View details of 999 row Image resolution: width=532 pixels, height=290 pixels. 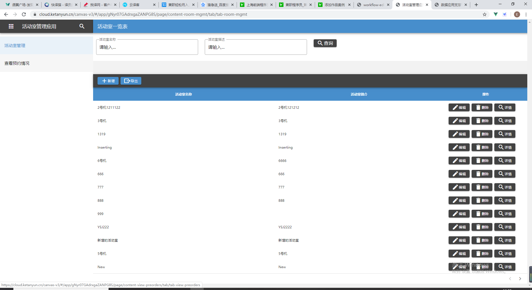505,214
